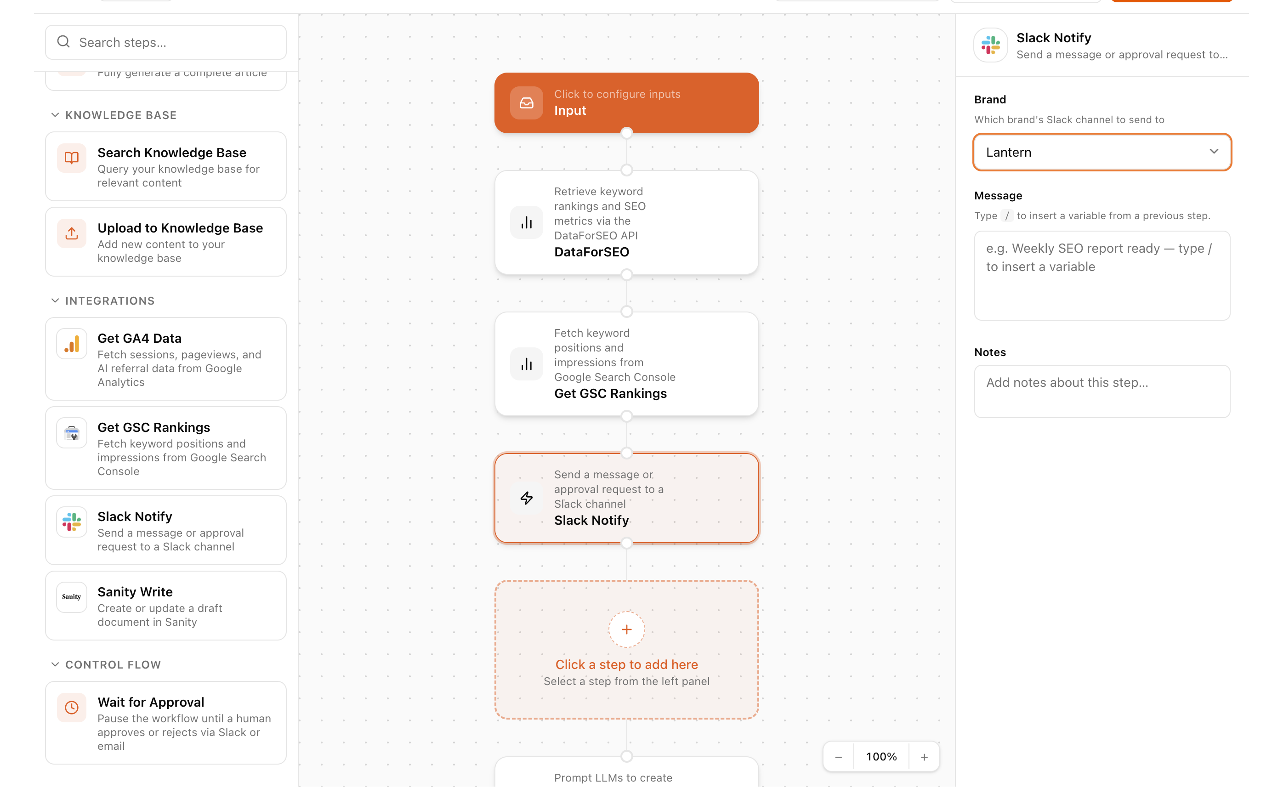Click the Search Knowledge Base book icon
Viewport: 1272px width, 805px height.
71,158
